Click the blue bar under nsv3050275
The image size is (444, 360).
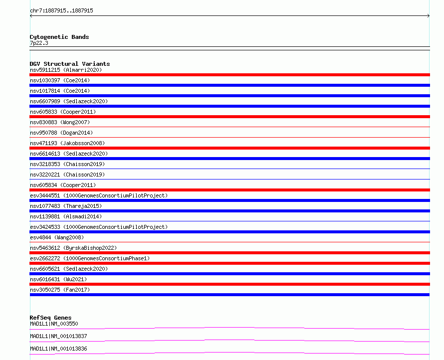tap(229, 295)
